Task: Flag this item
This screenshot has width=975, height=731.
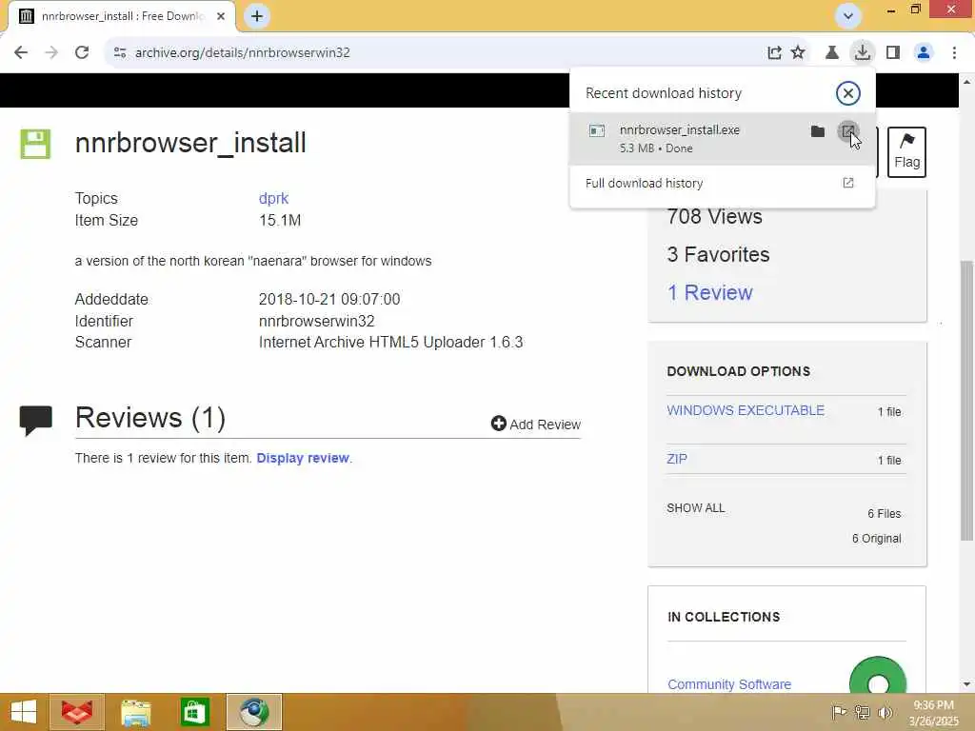Action: [906, 152]
